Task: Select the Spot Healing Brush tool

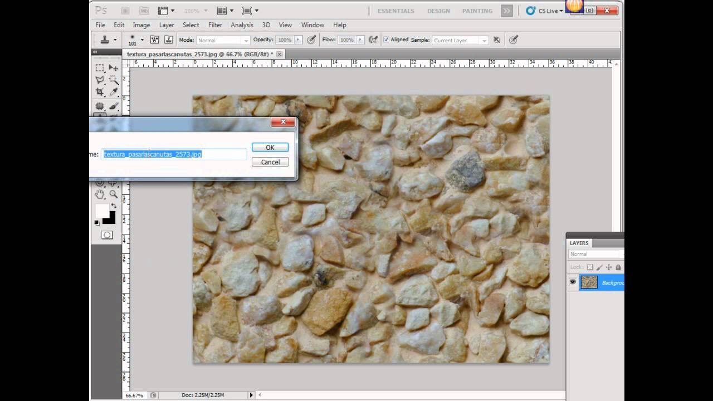Action: 100,106
